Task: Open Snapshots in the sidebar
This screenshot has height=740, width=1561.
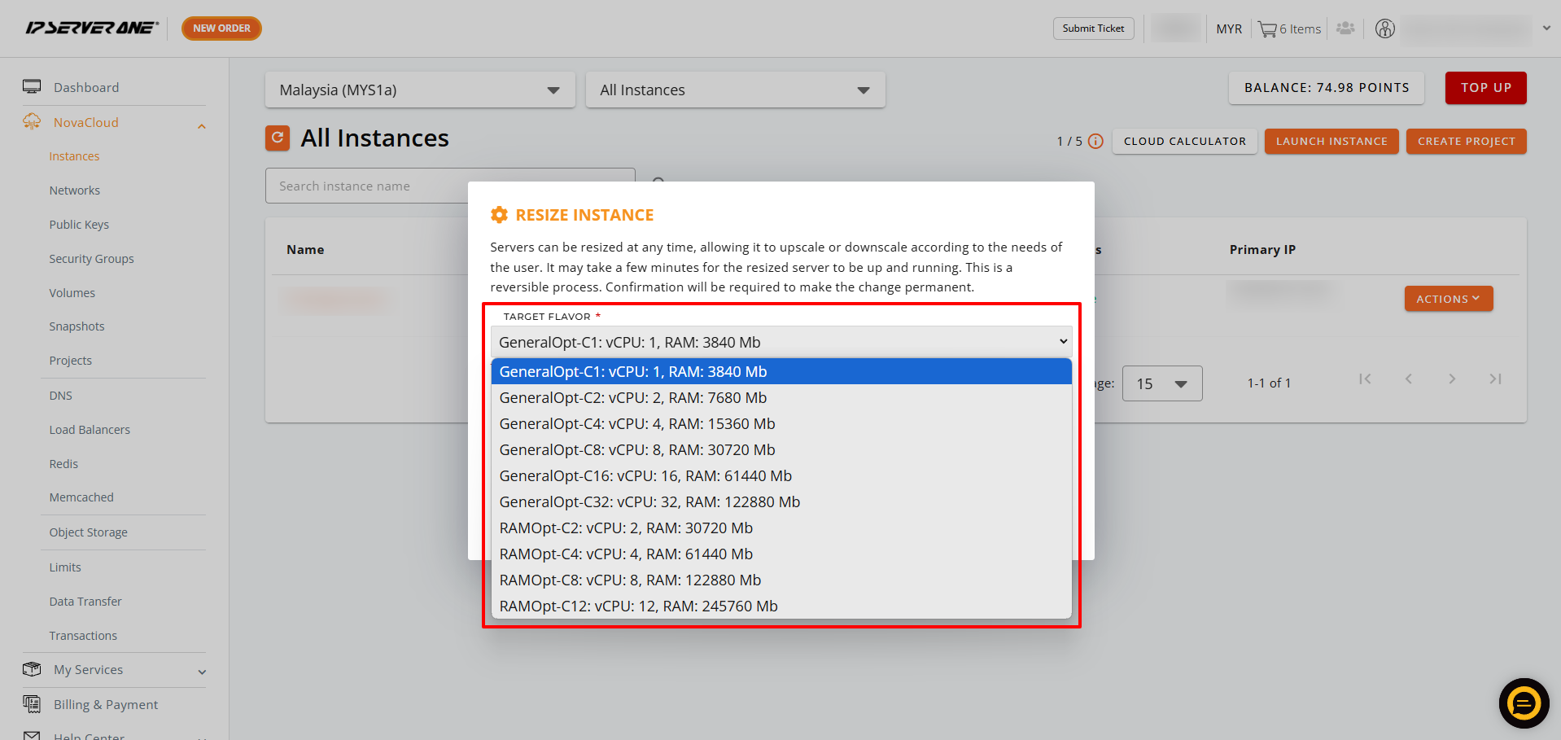Action: 77,326
